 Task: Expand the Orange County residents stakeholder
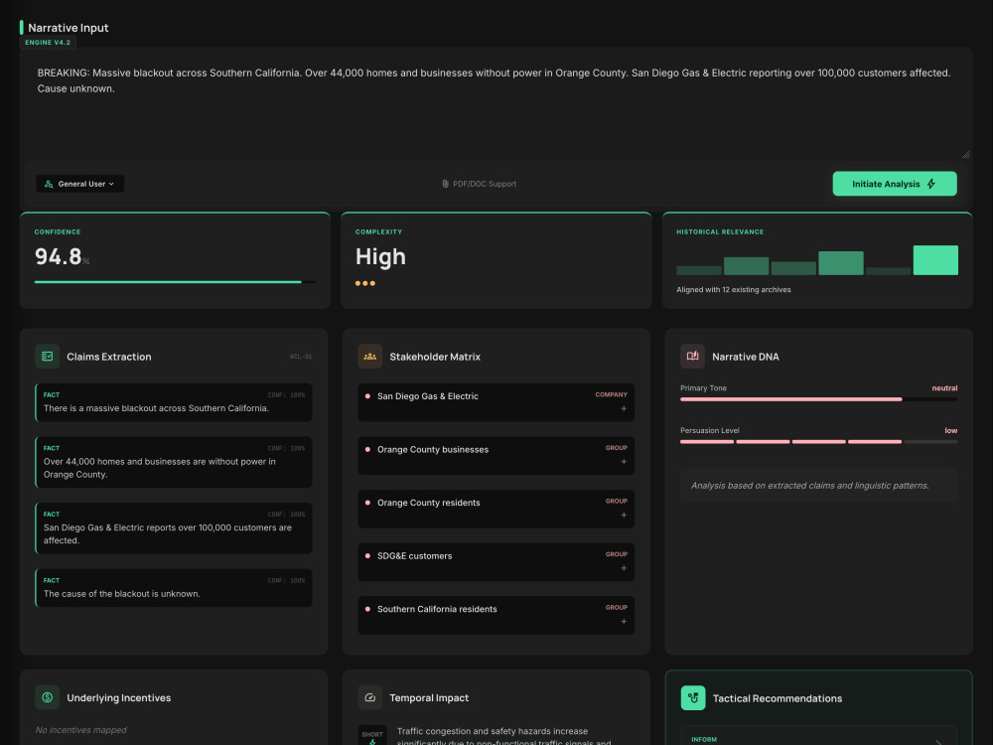624,515
